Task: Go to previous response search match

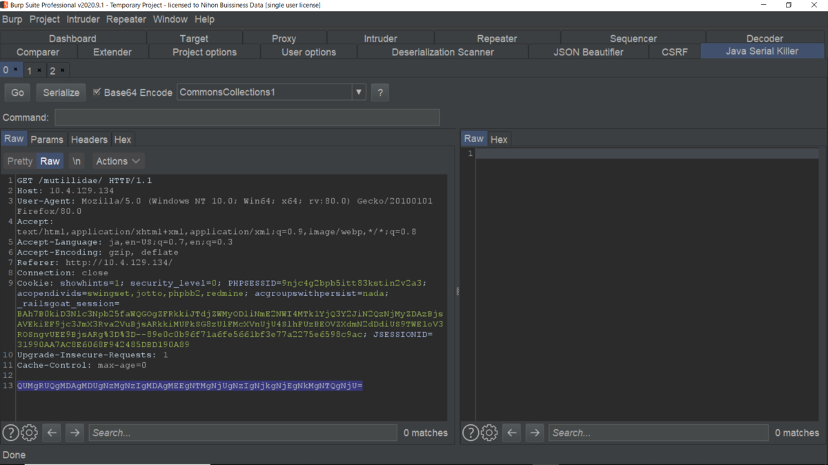Action: click(512, 433)
